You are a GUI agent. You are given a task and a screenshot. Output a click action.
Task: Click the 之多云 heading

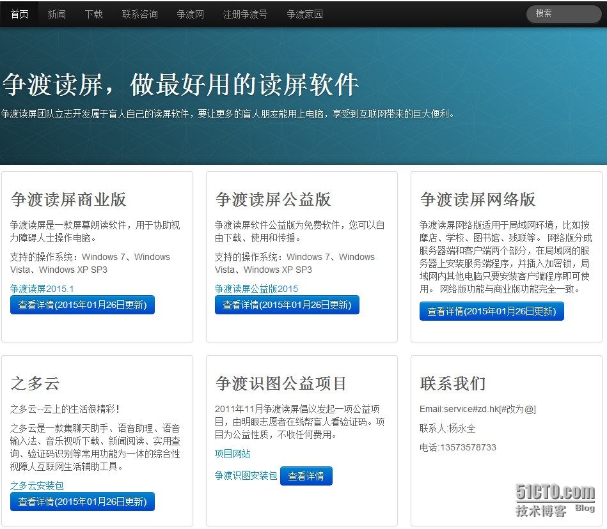(35, 383)
